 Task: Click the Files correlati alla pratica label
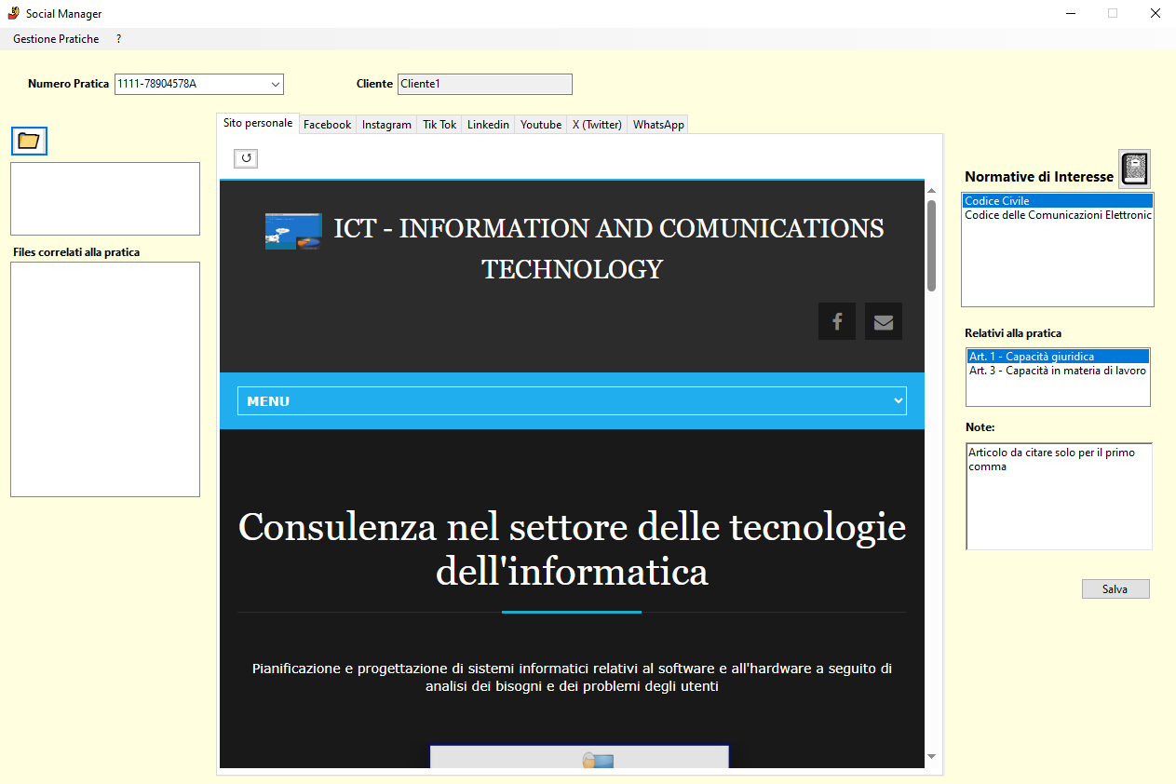pos(76,252)
